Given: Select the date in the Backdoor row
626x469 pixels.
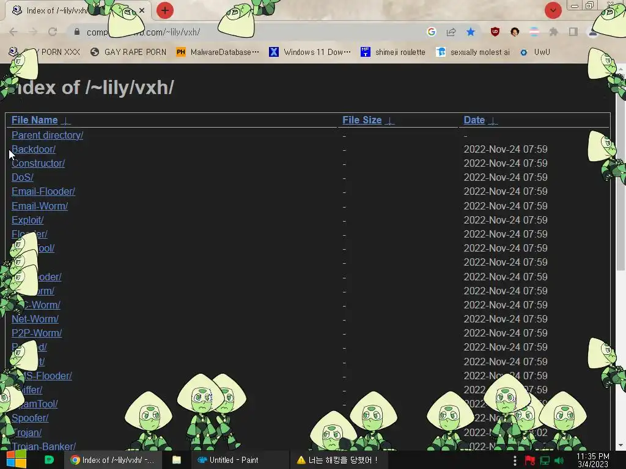Looking at the screenshot, I should click(x=506, y=149).
